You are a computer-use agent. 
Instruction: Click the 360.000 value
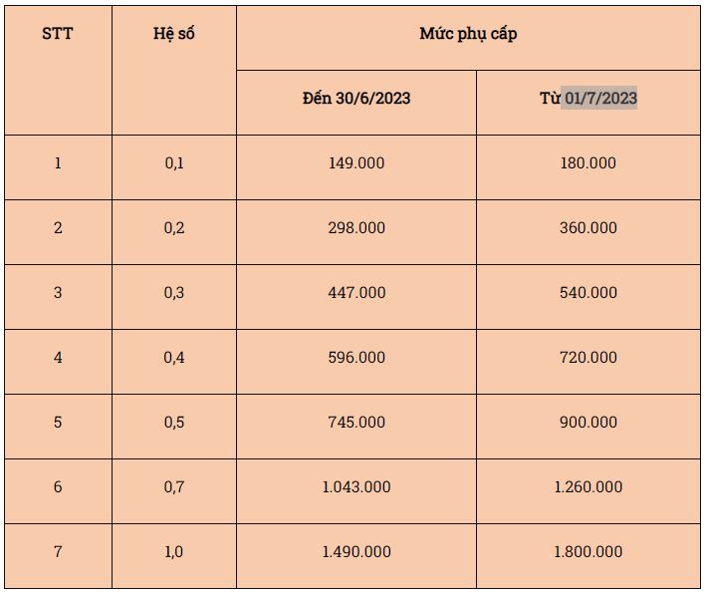pyautogui.click(x=588, y=227)
